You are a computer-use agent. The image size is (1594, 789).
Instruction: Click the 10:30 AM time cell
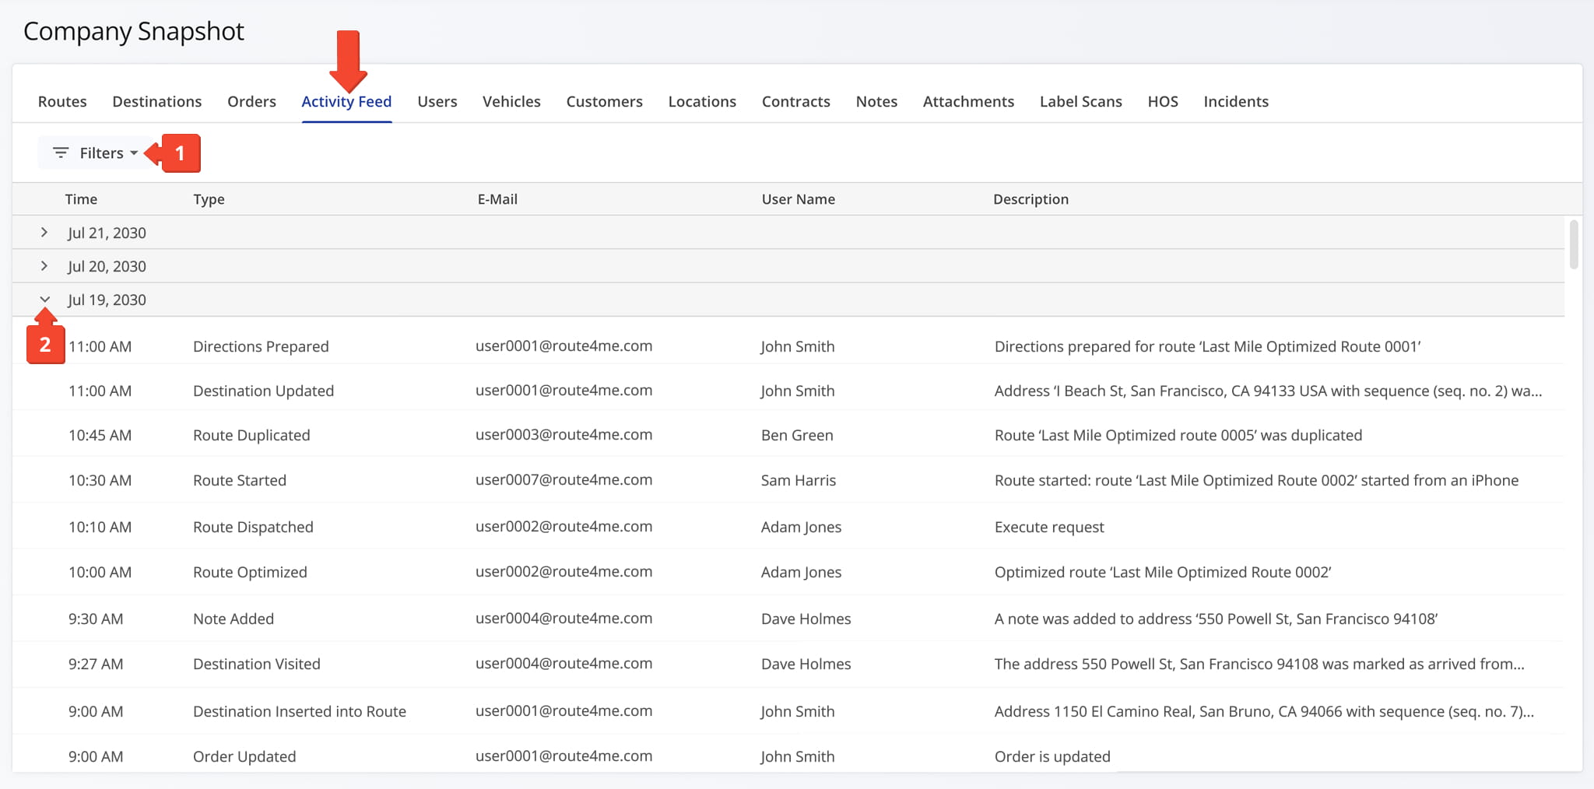100,480
